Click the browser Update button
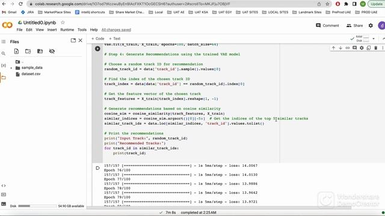The width and height of the screenshot is (385, 216). (376, 4)
